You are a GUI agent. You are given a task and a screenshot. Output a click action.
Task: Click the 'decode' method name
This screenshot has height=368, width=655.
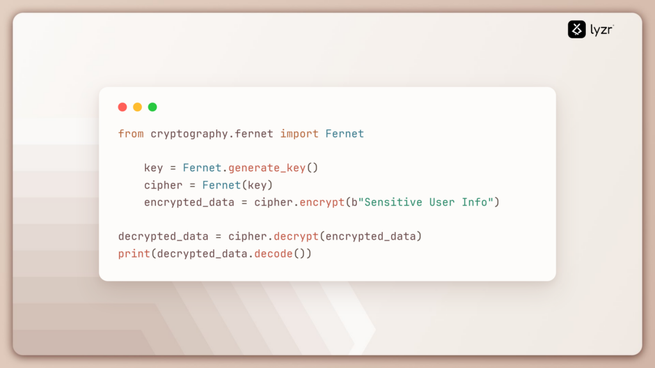(274, 254)
